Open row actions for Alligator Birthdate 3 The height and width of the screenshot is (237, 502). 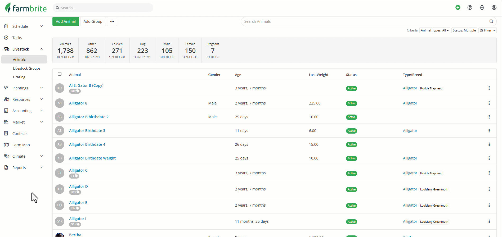pyautogui.click(x=489, y=131)
